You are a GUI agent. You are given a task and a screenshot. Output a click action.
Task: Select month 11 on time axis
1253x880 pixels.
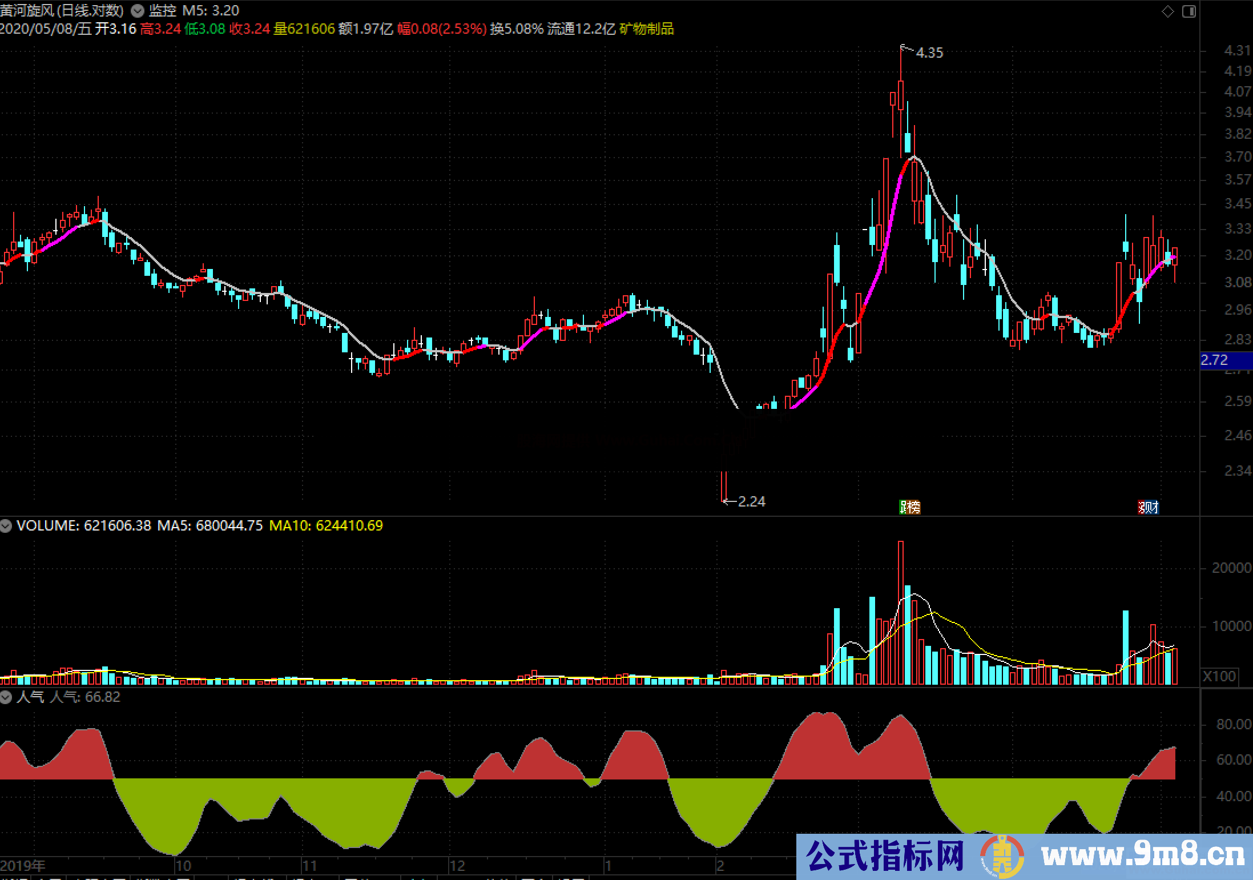[309, 866]
